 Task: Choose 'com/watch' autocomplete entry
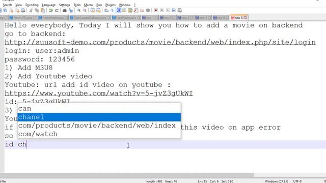point(99,134)
